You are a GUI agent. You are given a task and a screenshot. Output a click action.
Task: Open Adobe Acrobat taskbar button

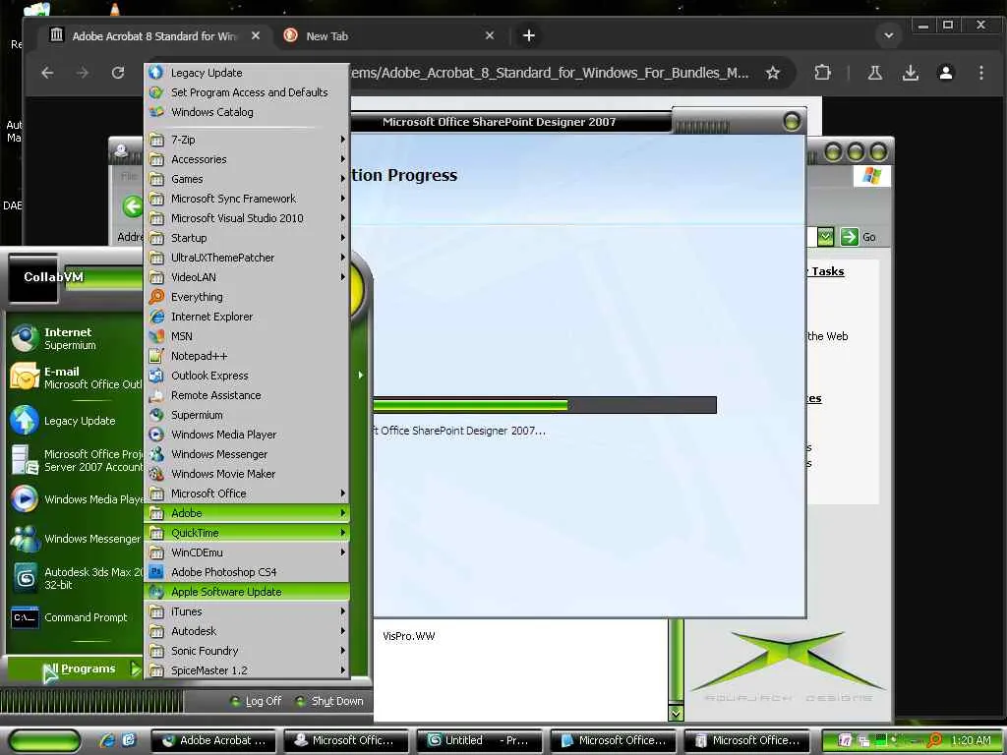(x=215, y=740)
